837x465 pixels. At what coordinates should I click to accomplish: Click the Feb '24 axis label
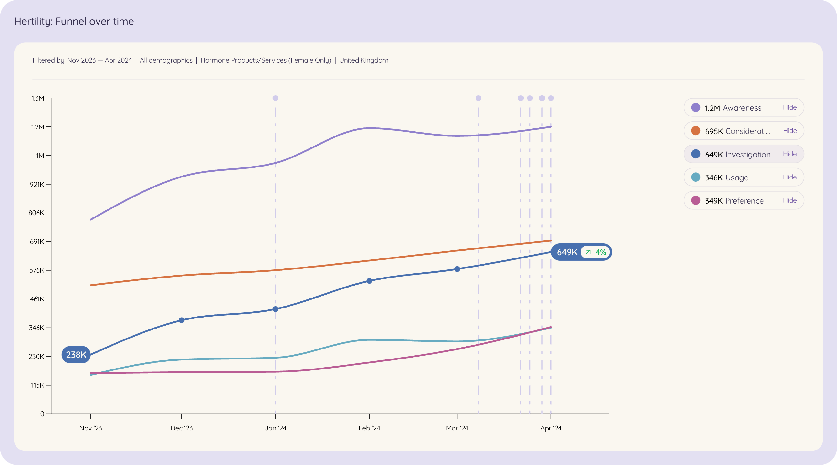(370, 428)
